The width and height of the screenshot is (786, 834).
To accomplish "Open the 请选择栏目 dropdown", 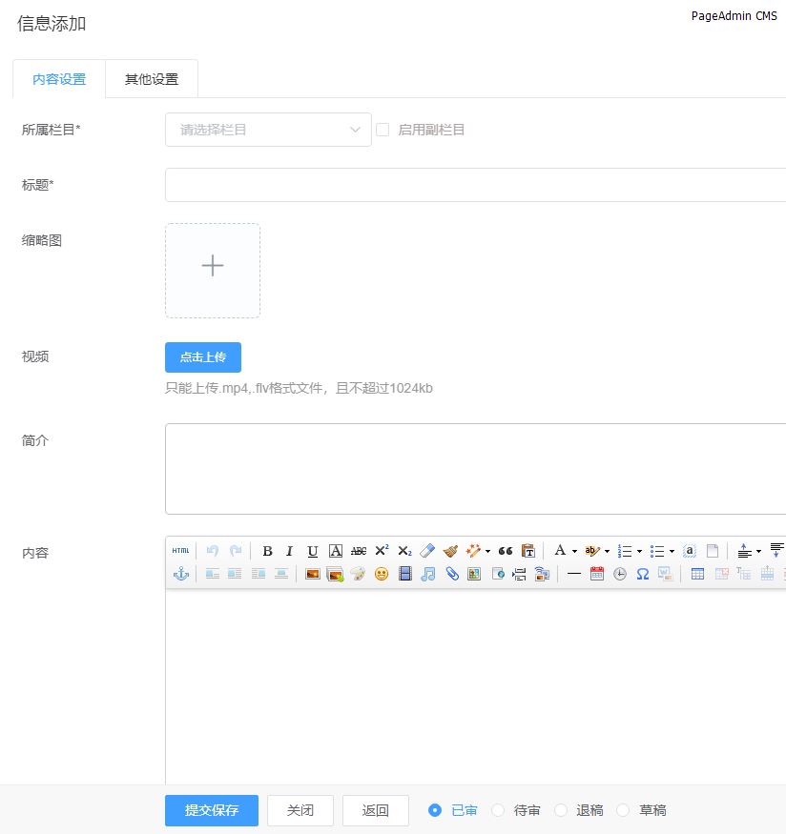I will tap(268, 130).
